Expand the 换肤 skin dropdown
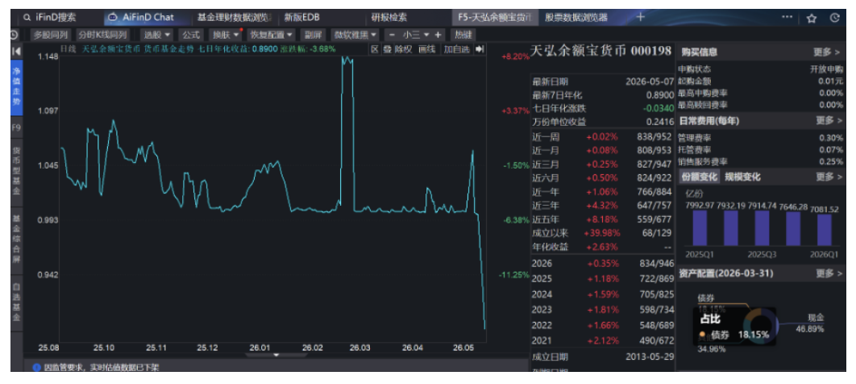The width and height of the screenshot is (856, 384). point(226,35)
